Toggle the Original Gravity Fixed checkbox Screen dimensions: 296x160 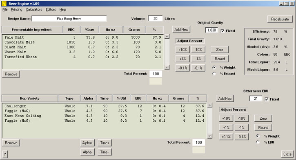(223, 31)
